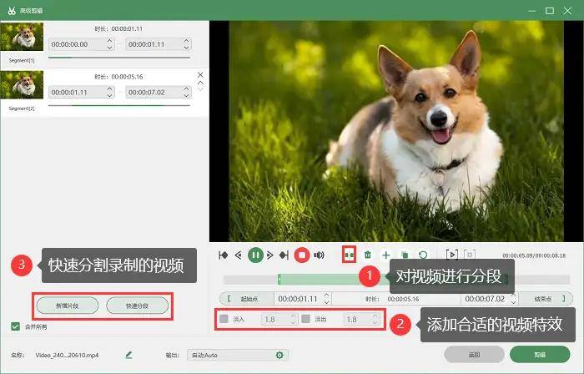
Task: Click the Segment[1] label text
Action: [22, 60]
